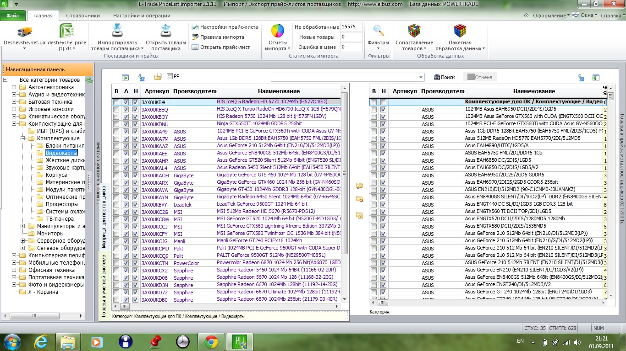This screenshot has width=626, height=351.
Task: Toggle H checkbox for row 3AX0UKBOY
Action: (135, 117)
